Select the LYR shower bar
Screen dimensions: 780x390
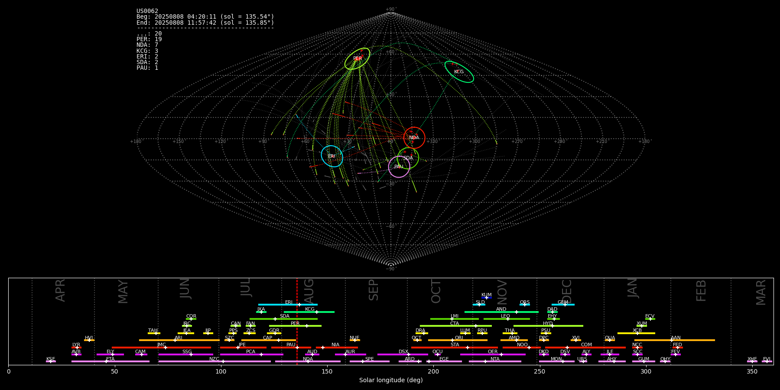(x=76, y=348)
